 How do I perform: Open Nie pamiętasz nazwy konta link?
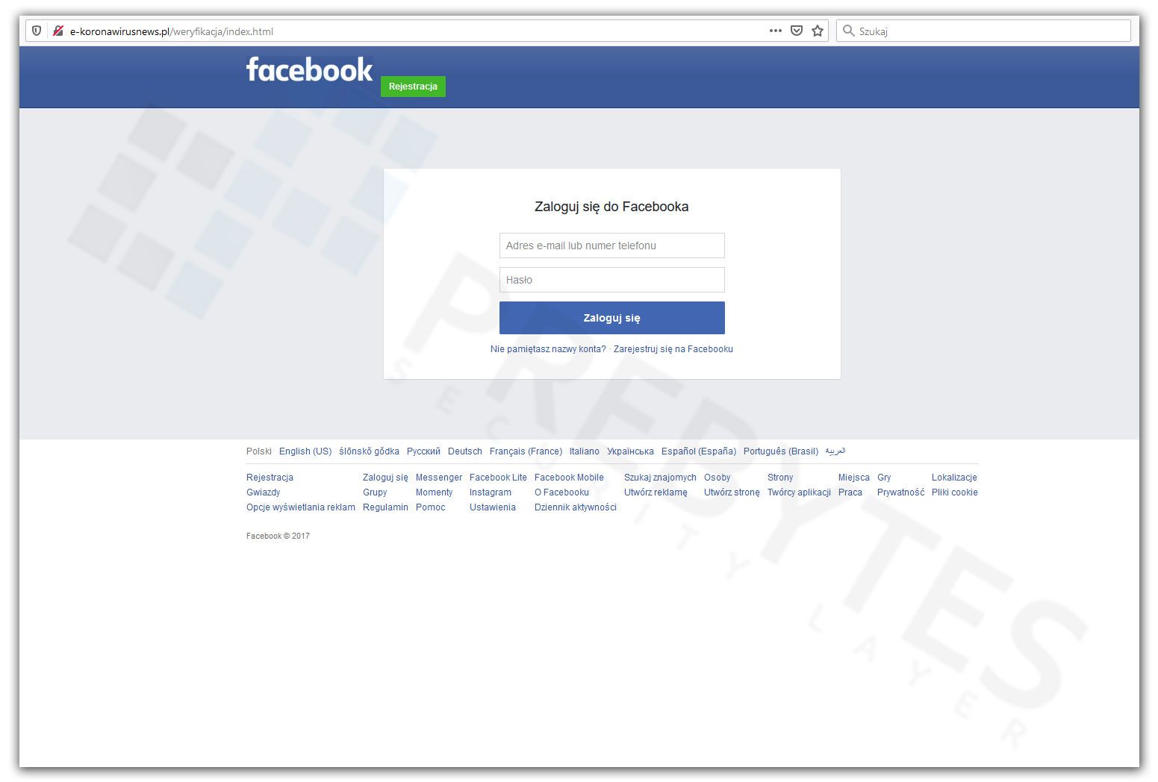pyautogui.click(x=548, y=349)
